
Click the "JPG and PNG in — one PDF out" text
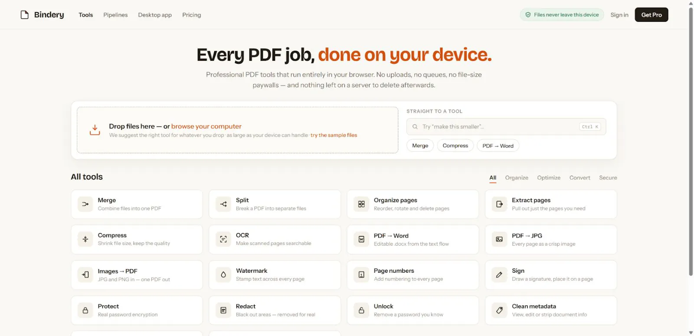click(x=134, y=280)
